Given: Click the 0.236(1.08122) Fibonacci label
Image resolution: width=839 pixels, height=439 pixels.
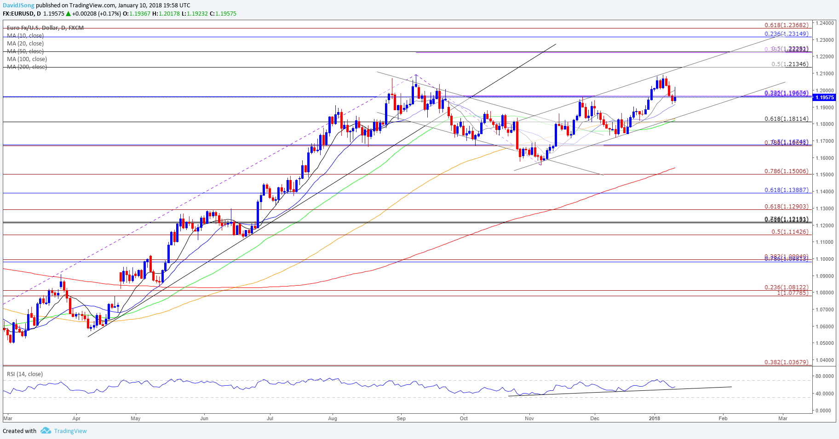Looking at the screenshot, I should coord(786,287).
